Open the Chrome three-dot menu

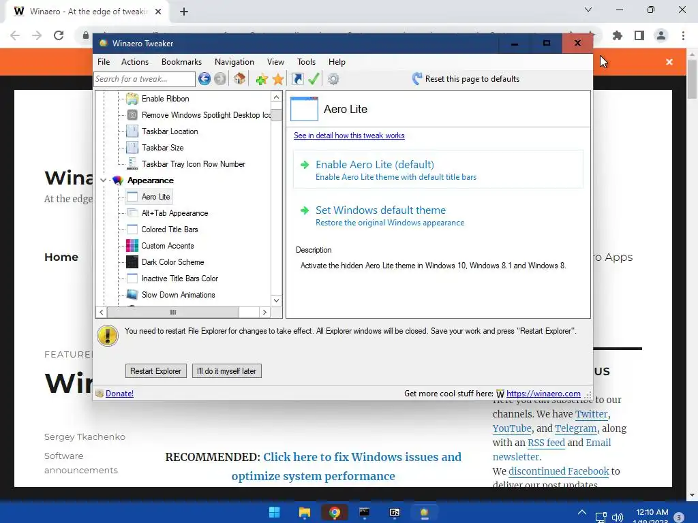(x=683, y=35)
